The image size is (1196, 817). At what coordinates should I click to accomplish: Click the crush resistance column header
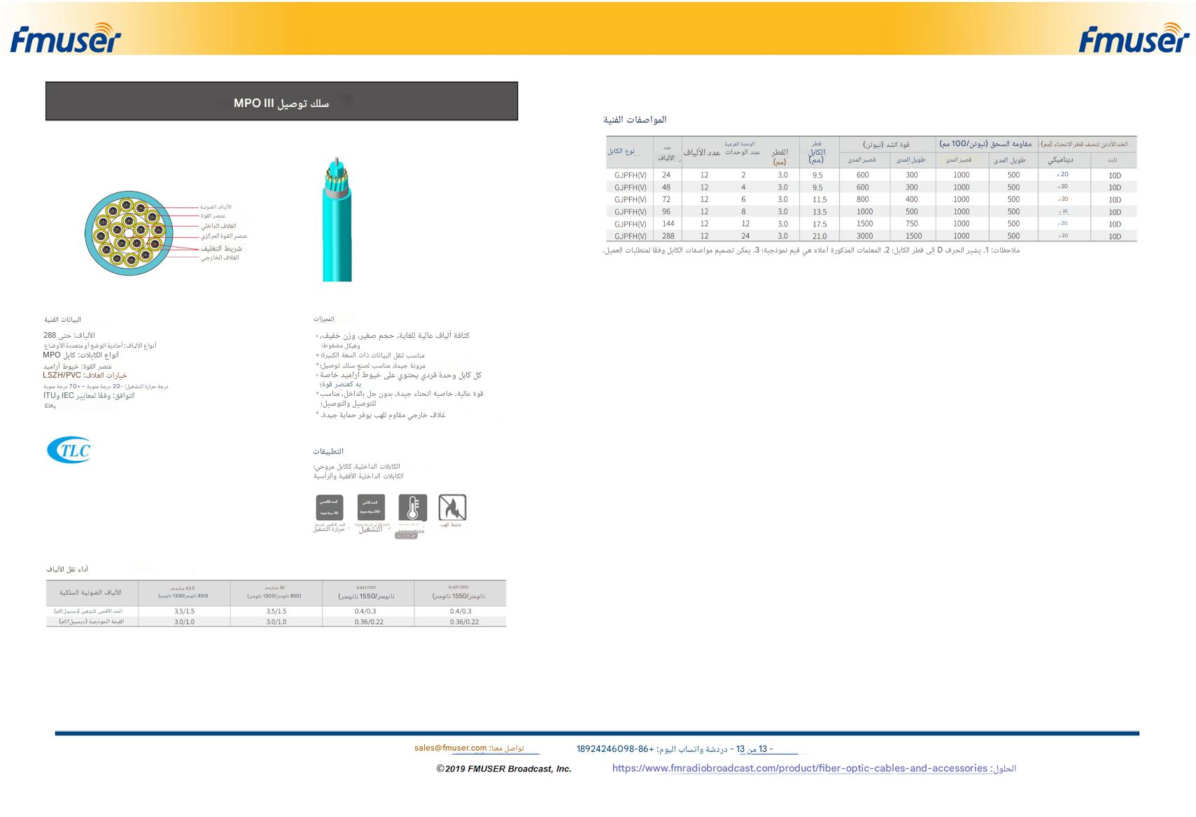click(985, 144)
